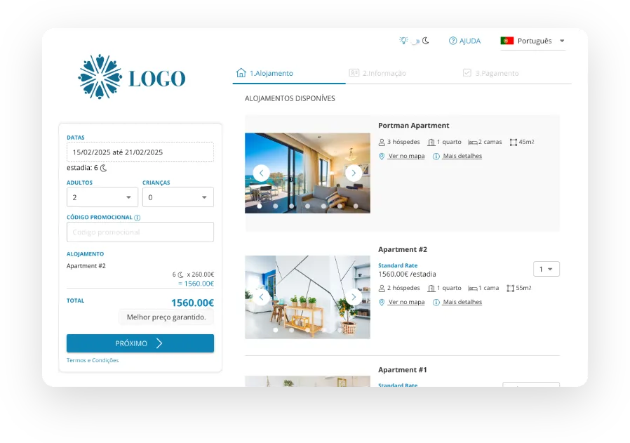This screenshot has width=630, height=443.
Task: Click the light bulb theme icon
Action: [x=403, y=41]
